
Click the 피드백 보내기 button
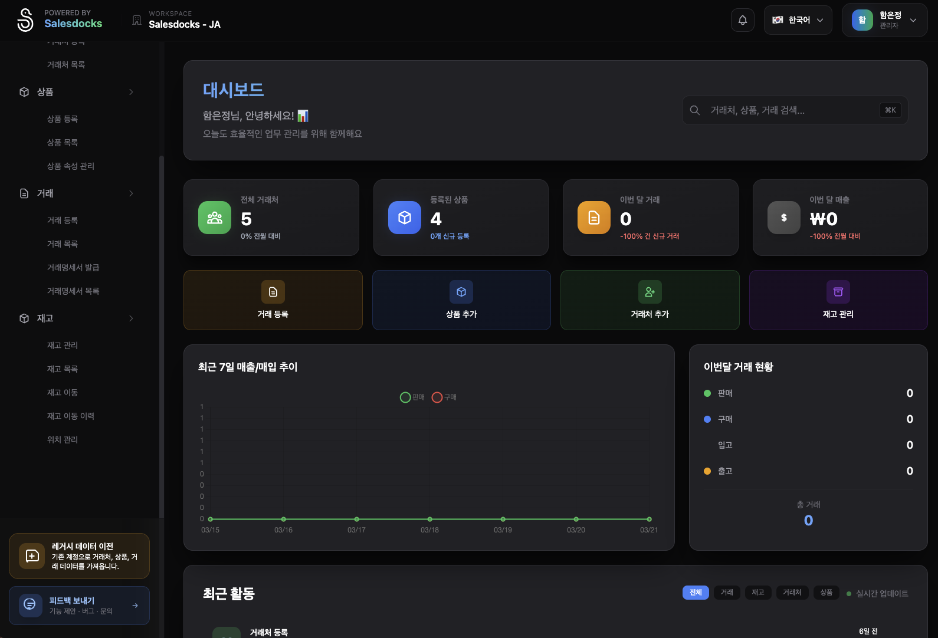pos(79,606)
